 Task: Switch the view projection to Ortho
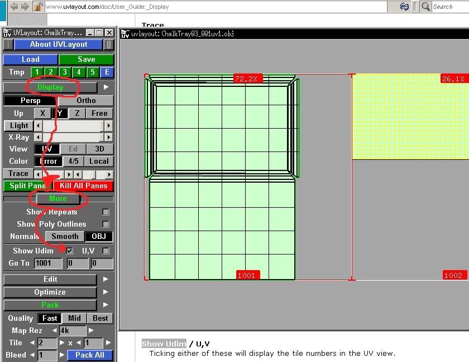point(86,101)
